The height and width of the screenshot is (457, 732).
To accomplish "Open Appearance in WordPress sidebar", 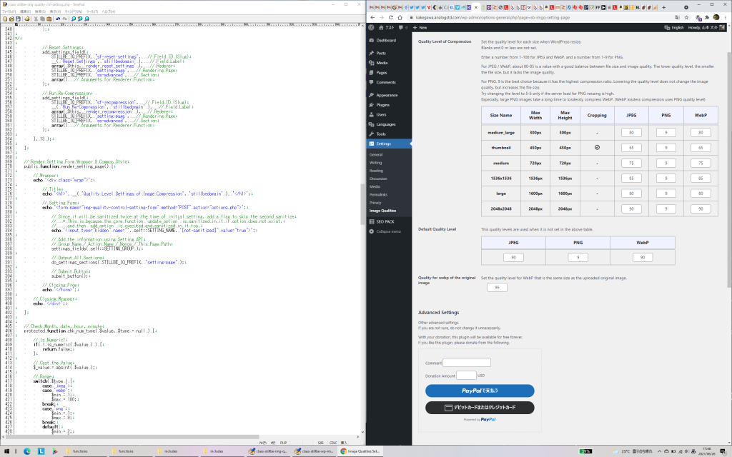I will coord(387,95).
